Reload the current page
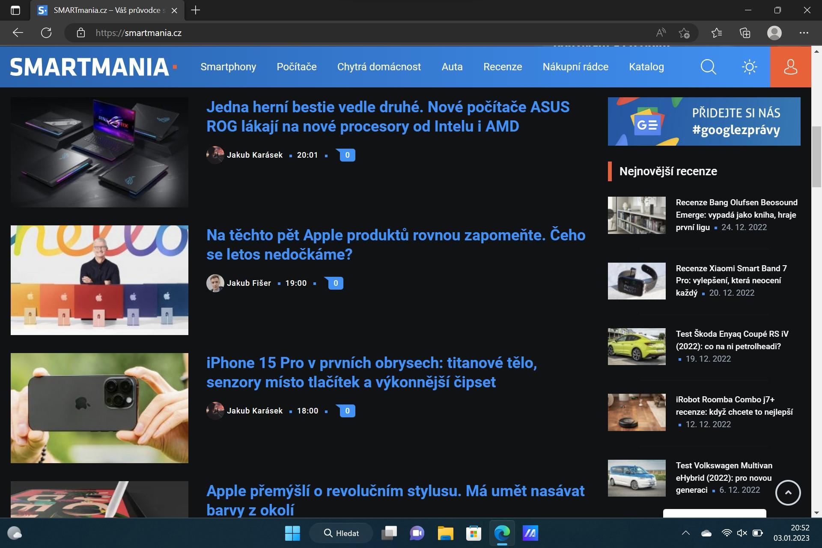Image resolution: width=822 pixels, height=548 pixels. (x=46, y=33)
